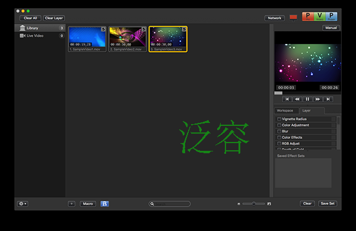Select Live Video in the sidebar
Image resolution: width=356 pixels, height=231 pixels.
40,36
